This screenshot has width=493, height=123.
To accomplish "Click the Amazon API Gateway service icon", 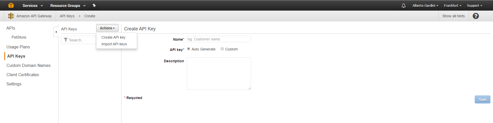I will [x=11, y=16].
